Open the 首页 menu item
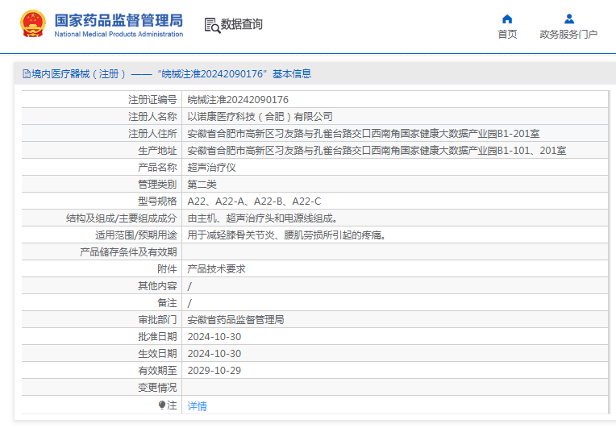Viewport: 616px width, 428px height. [x=507, y=35]
